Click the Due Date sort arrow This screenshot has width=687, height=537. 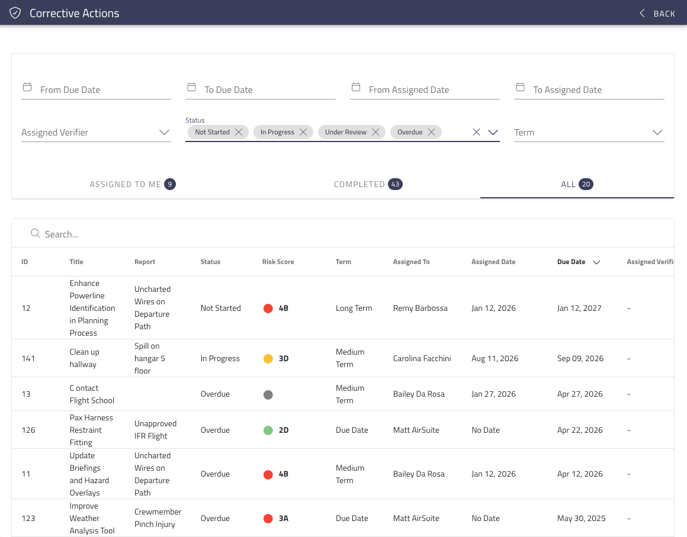click(x=596, y=262)
